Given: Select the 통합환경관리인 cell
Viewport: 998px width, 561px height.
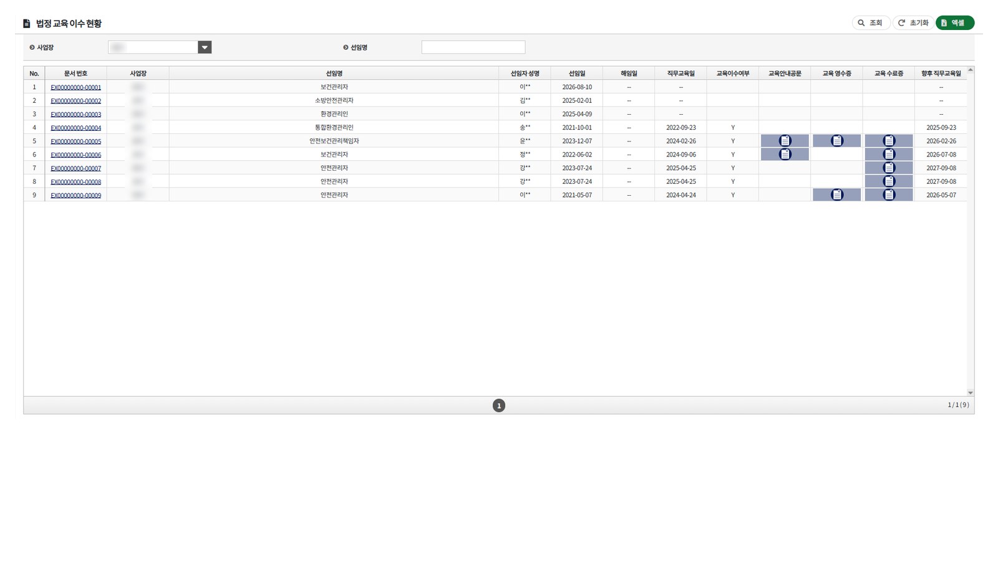Looking at the screenshot, I should click(x=334, y=127).
